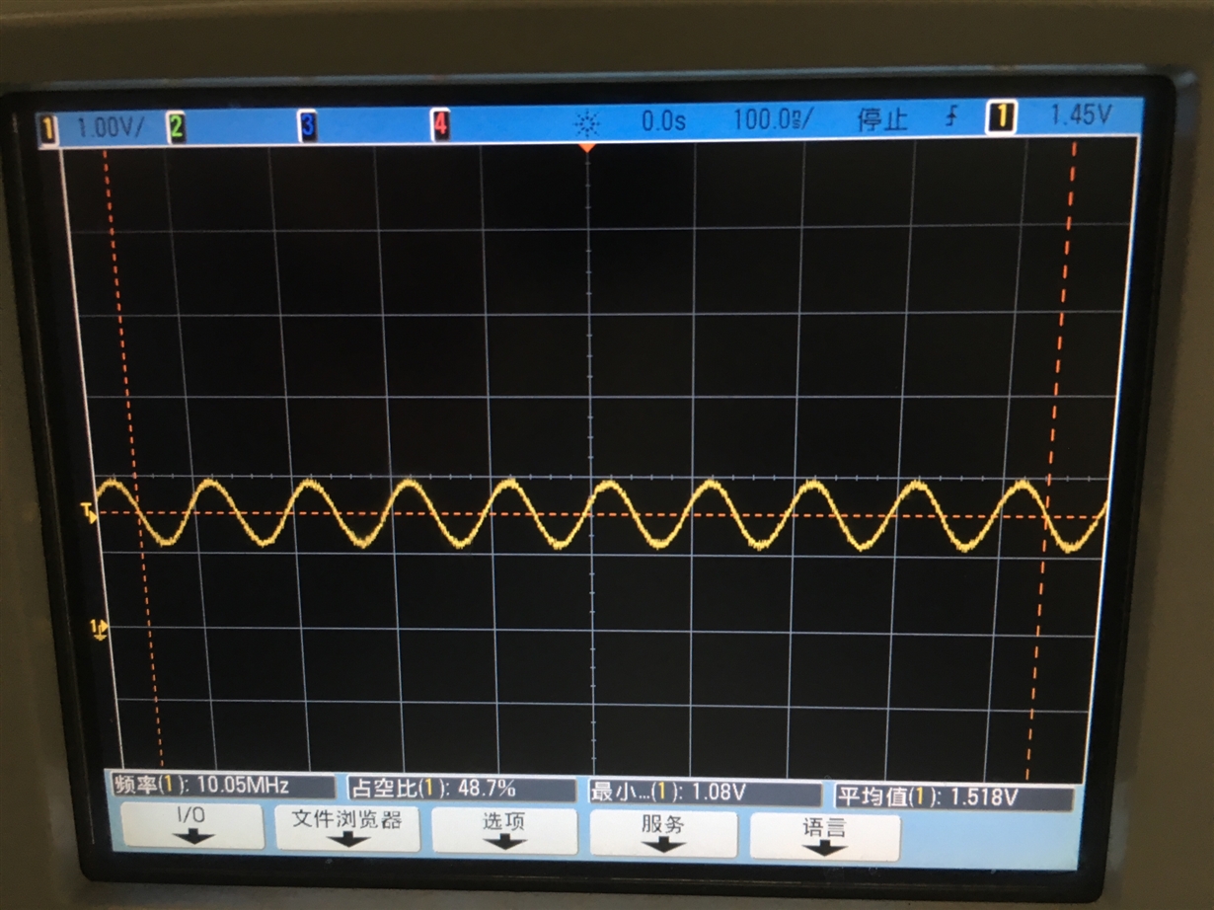Image resolution: width=1214 pixels, height=910 pixels.
Task: Click the down arrow under I/O
Action: [x=192, y=837]
